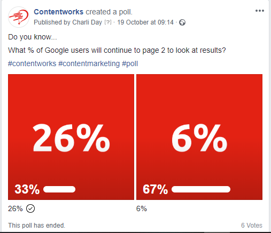Screen dimensions: 271x233
Task: Click the #contentworks hashtag
Action: click(32, 63)
